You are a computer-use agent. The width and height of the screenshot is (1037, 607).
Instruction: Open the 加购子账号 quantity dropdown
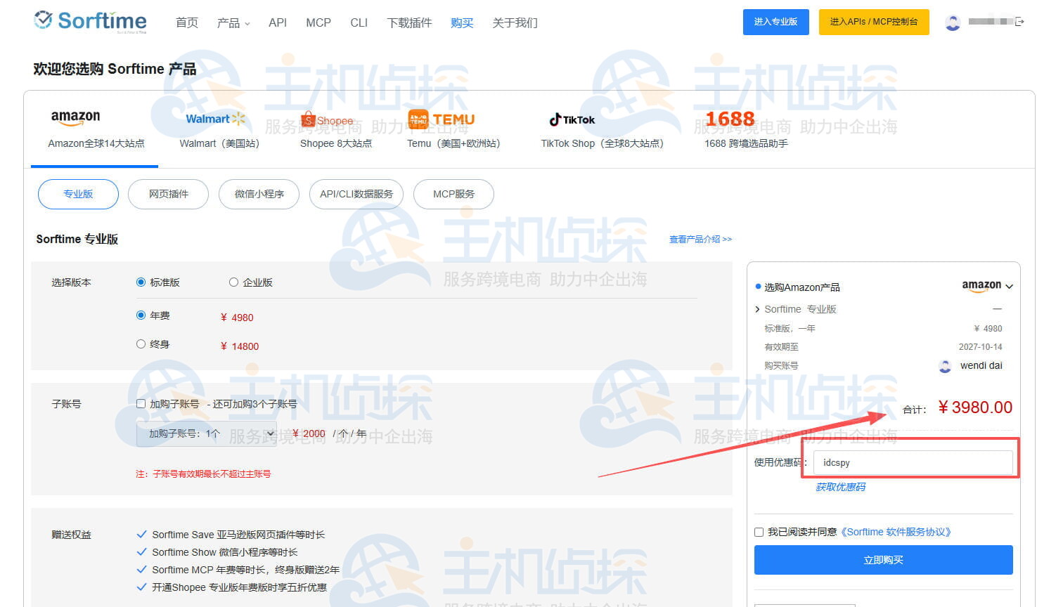click(207, 433)
